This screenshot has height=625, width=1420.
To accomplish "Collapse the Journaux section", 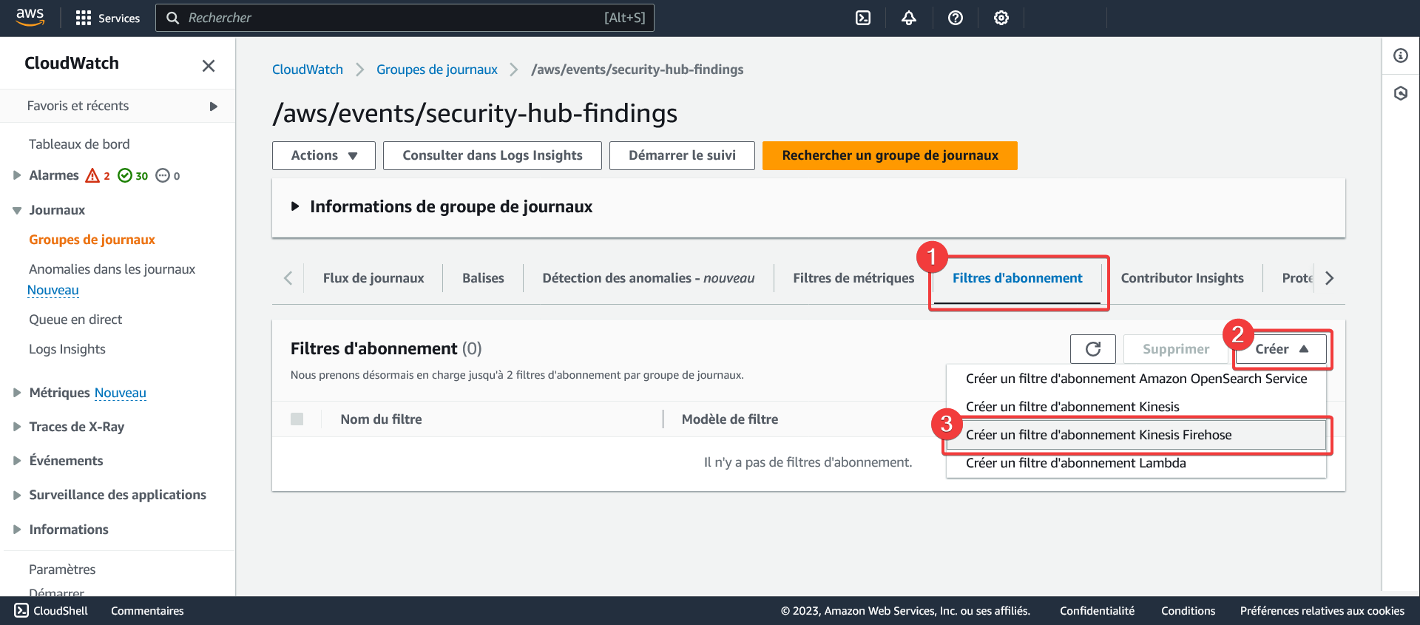I will [17, 210].
